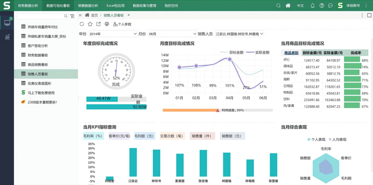Click the 时间进度 red triangle marker

point(218,110)
